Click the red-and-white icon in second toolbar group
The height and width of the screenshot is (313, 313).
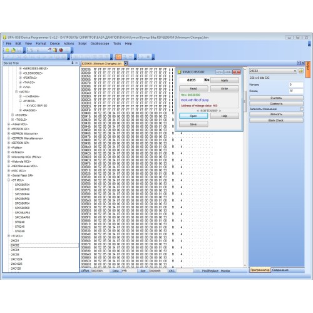point(49,50)
